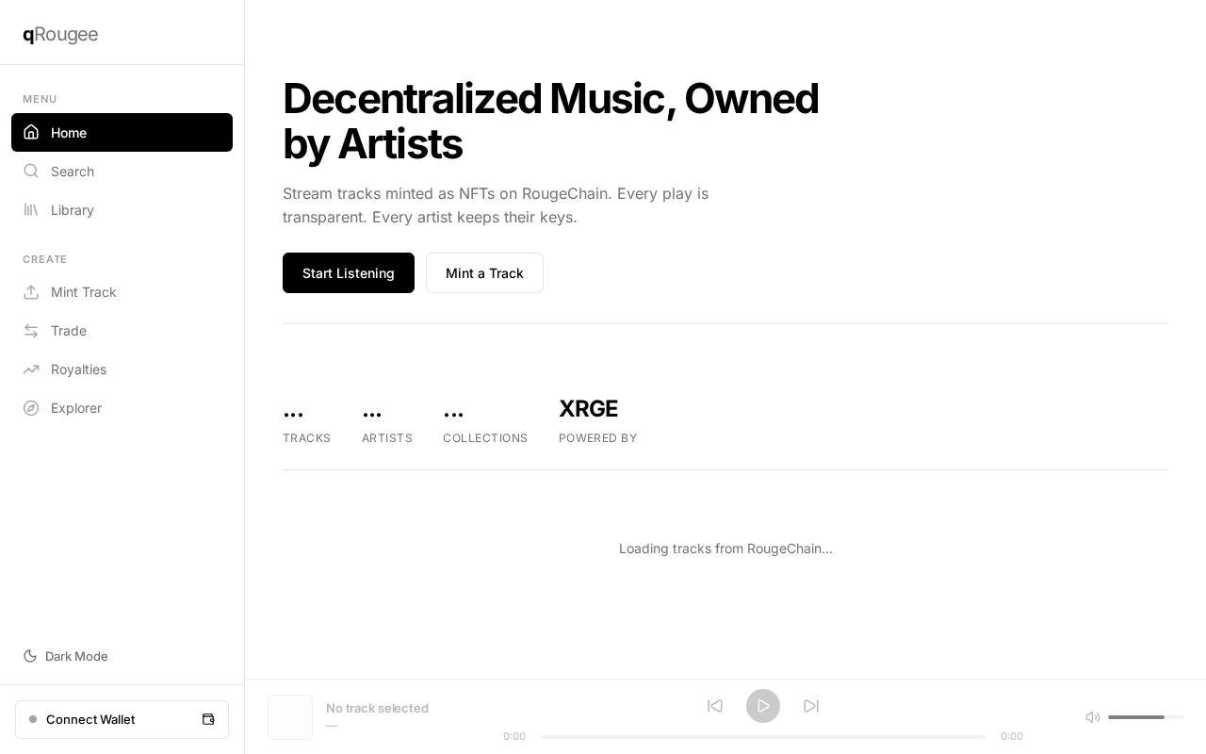Click the Search magnifier icon

click(x=31, y=172)
